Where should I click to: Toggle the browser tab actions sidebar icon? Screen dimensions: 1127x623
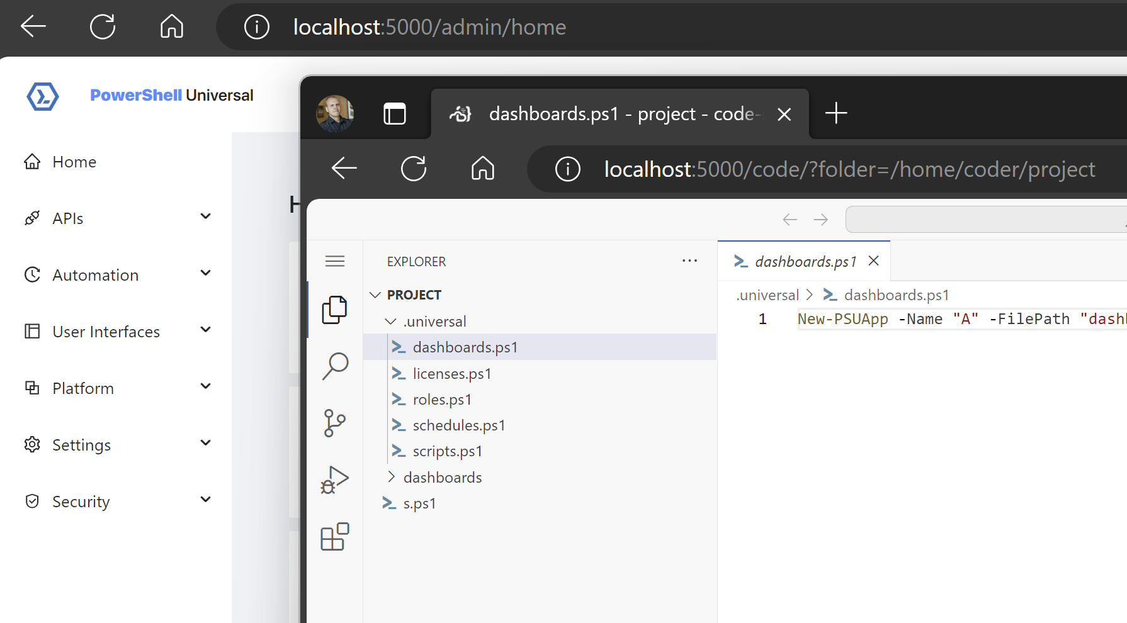pos(395,114)
